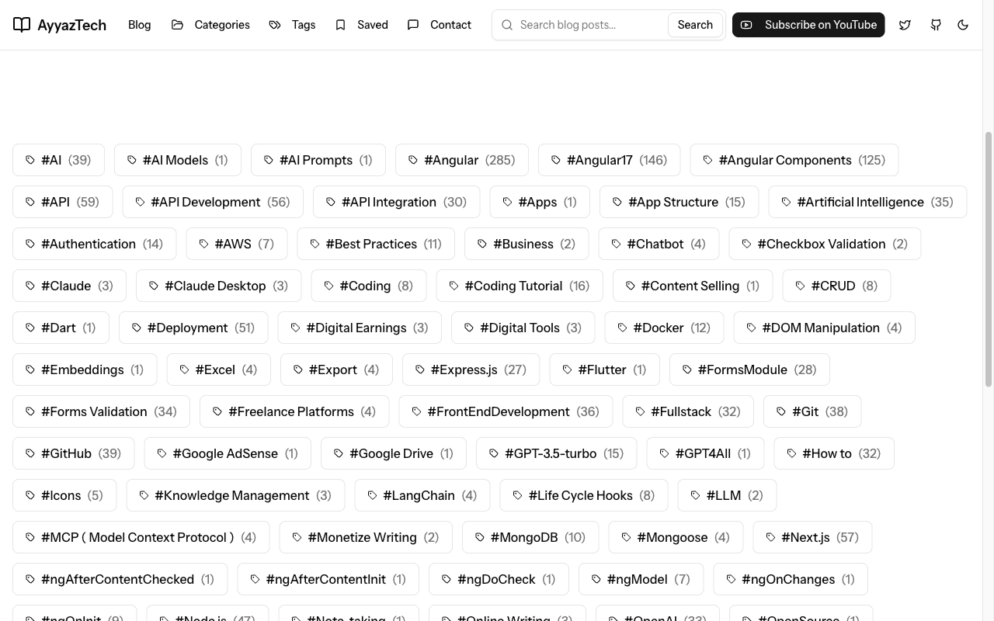Image resolution: width=994 pixels, height=621 pixels.
Task: Open the Saved posts page
Action: tap(361, 25)
